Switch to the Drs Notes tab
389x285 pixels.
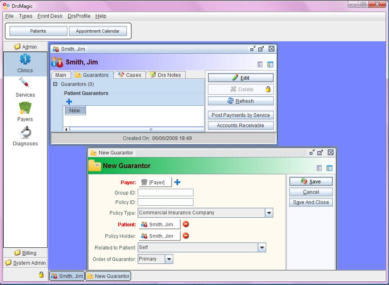[166, 75]
